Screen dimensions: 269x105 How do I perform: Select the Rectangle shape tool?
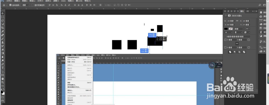point(3,75)
